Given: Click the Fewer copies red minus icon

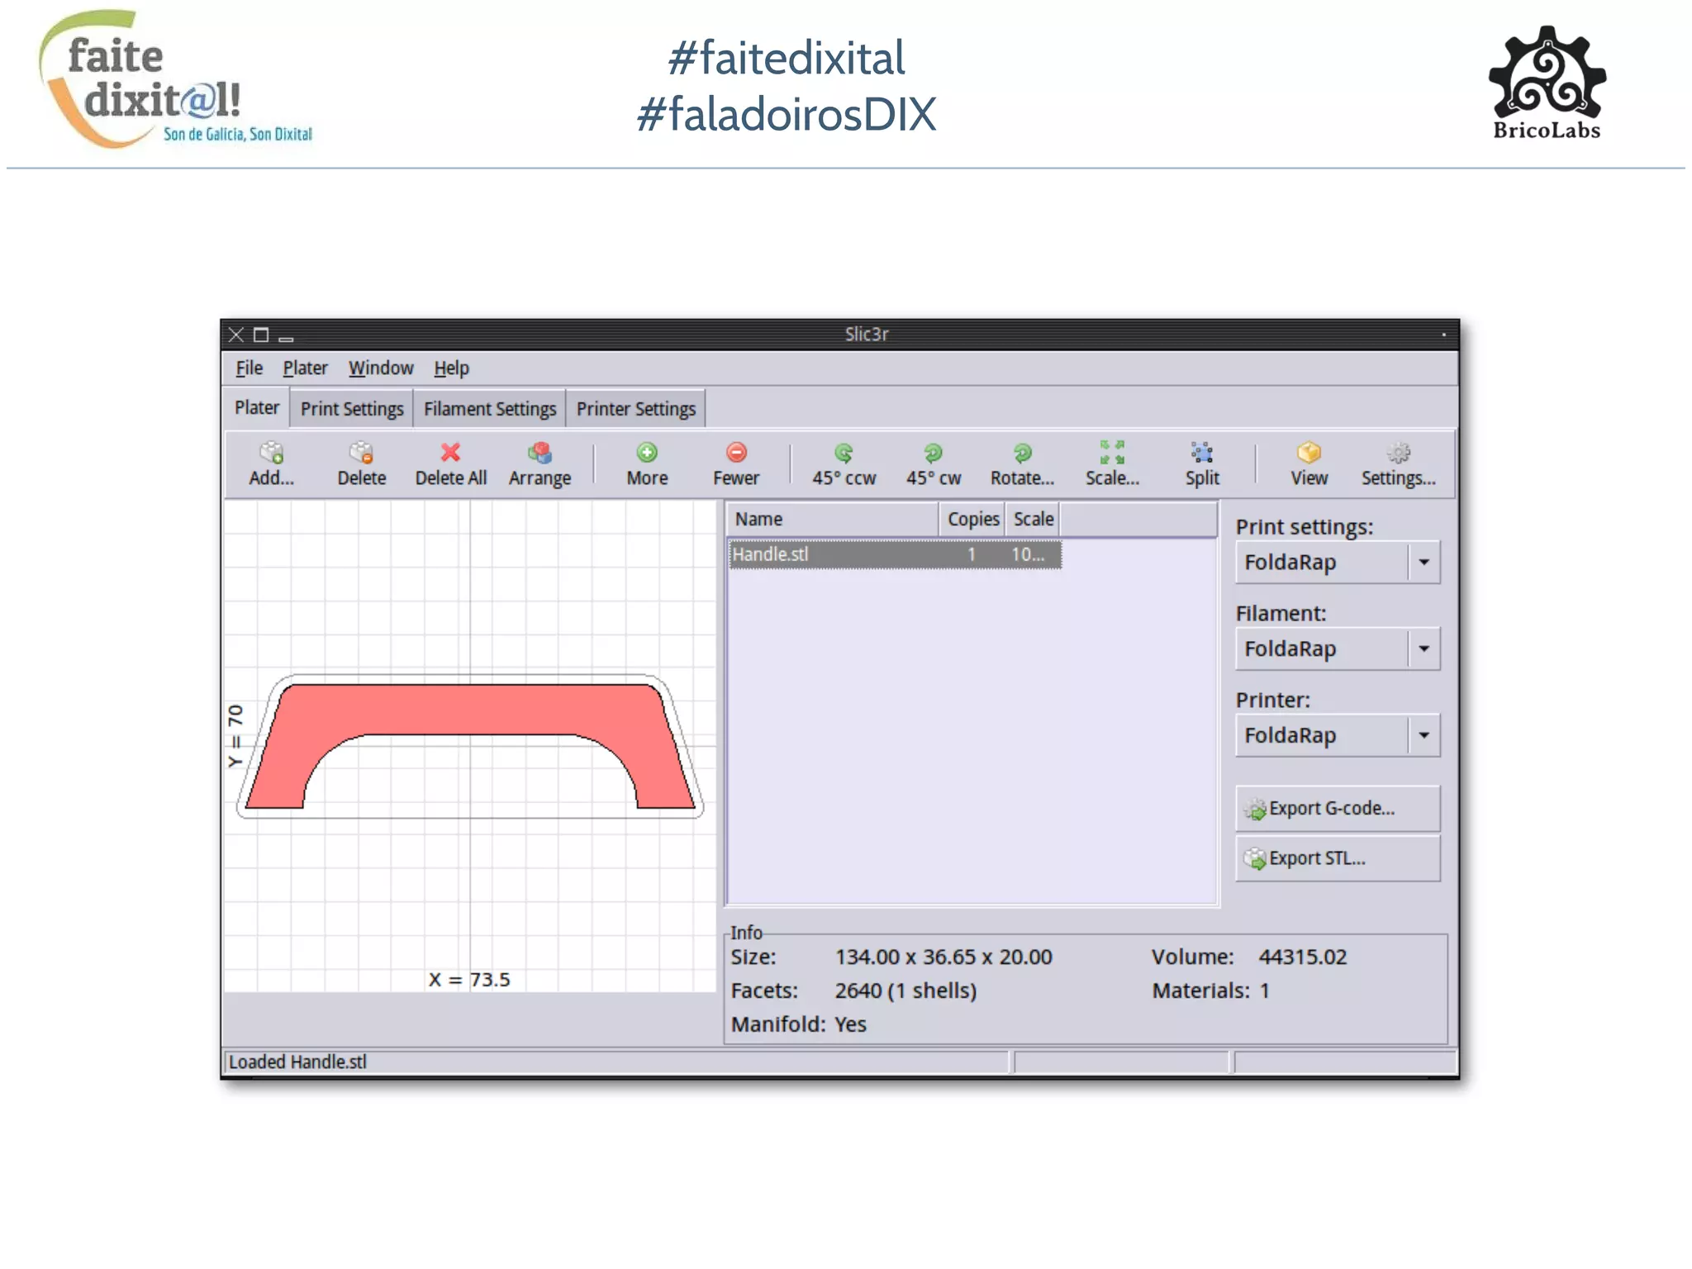Looking at the screenshot, I should click(x=736, y=454).
